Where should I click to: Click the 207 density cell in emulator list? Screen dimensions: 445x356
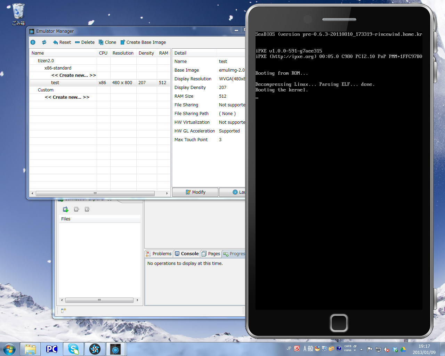142,83
